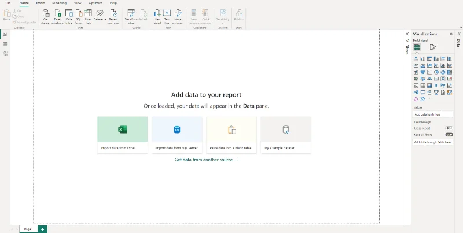Insert a Text box from ribbon
This screenshot has width=463, height=233.
pyautogui.click(x=167, y=17)
